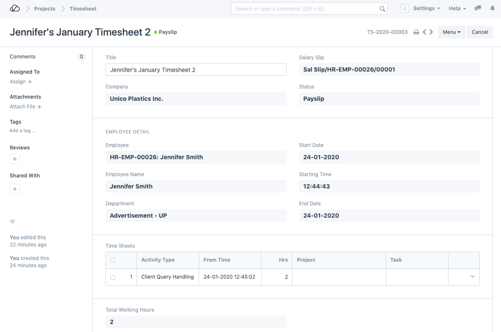The image size is (501, 332).
Task: Go to next document arrow
Action: click(x=431, y=32)
